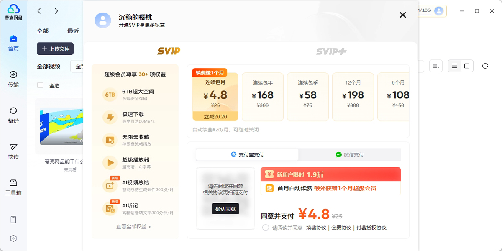Click the 新用户限时 1.9折 banner
502x251 pixels.
coord(330,174)
